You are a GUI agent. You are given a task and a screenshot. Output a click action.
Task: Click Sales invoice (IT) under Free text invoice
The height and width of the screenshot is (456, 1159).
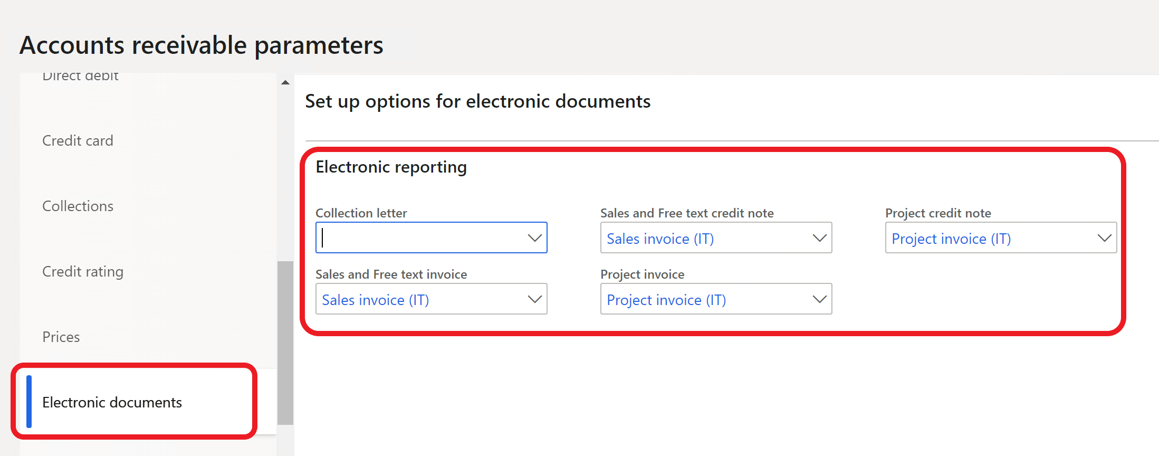tap(375, 300)
